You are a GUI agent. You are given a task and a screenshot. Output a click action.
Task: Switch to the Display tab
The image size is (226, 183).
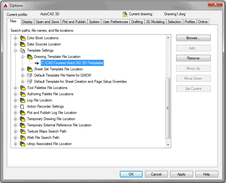click(27, 22)
